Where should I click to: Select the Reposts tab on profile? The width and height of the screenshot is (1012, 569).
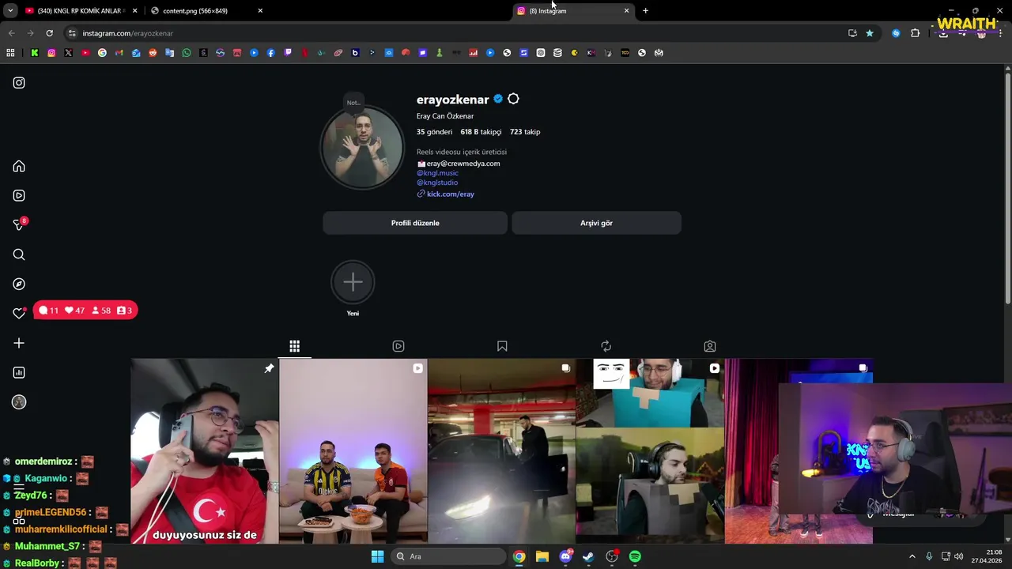click(606, 346)
